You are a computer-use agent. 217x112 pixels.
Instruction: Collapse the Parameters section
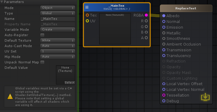point(2,2)
